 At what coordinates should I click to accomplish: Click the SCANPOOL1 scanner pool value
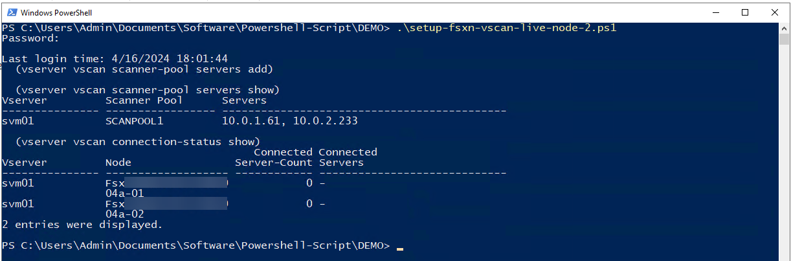pyautogui.click(x=134, y=121)
